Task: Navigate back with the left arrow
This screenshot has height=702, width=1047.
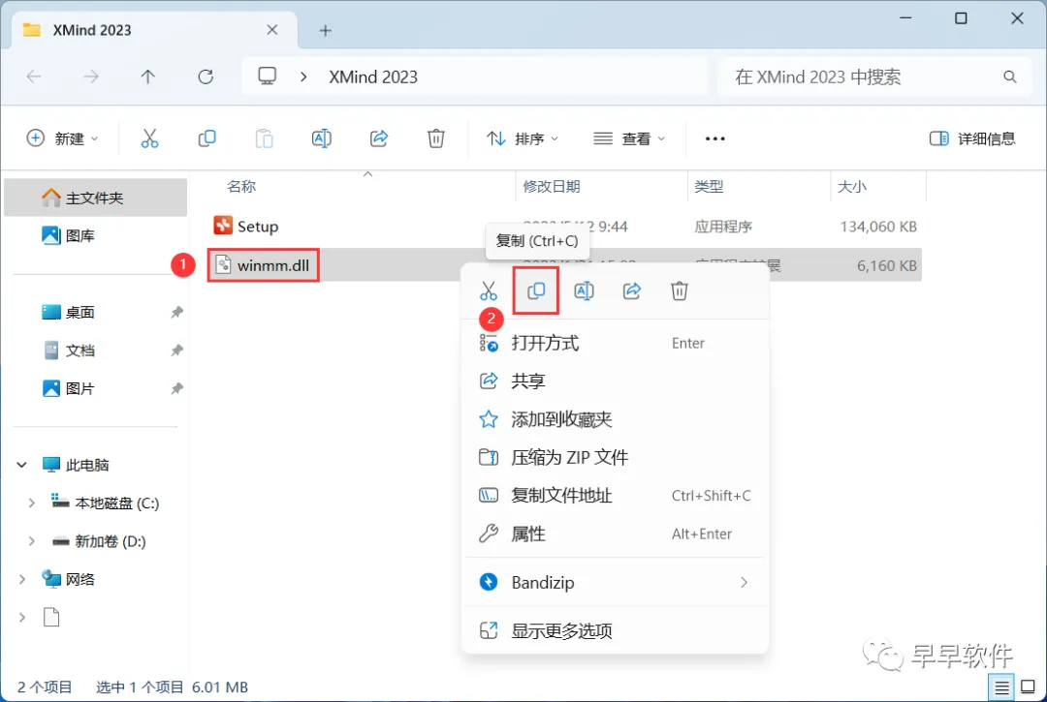Action: [33, 76]
